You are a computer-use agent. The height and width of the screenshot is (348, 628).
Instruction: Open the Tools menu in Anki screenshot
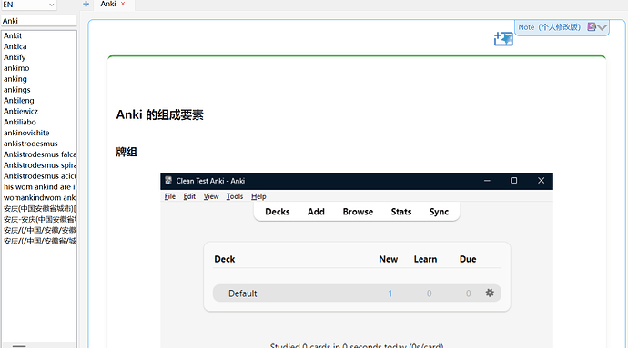pos(235,196)
